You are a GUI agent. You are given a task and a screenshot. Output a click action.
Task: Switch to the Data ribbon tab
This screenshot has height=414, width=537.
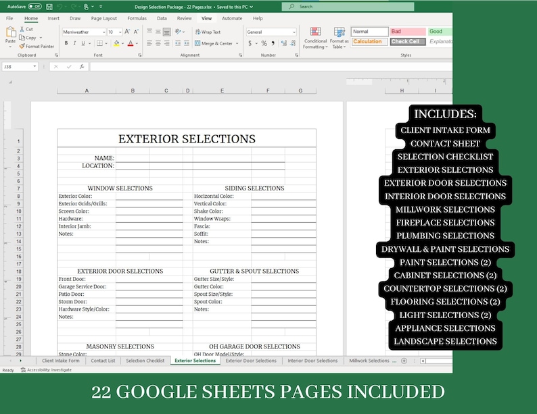162,18
